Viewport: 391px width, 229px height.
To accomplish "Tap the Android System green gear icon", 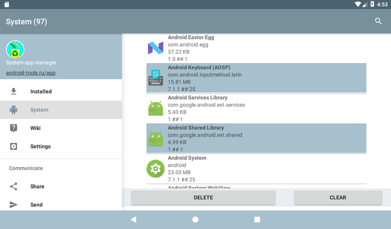I will 155,169.
